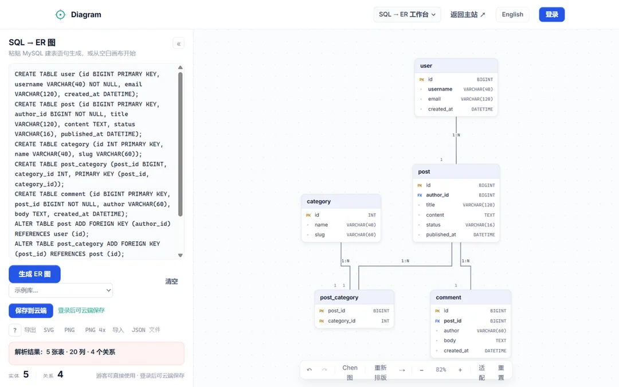The width and height of the screenshot is (619, 387).
Task: Export diagram as PNG 4x
Action: (95, 330)
